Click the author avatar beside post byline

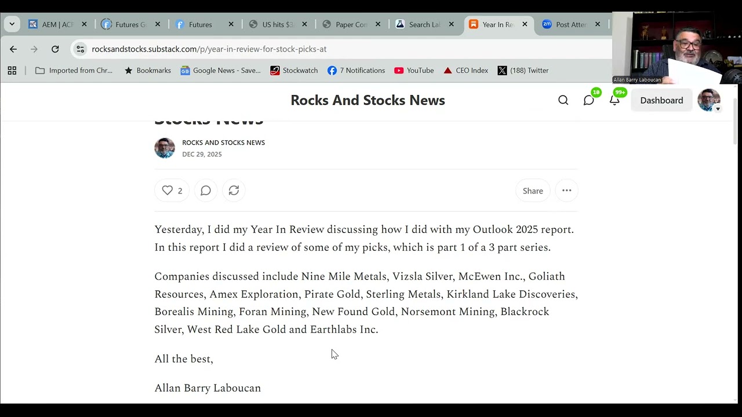click(x=165, y=148)
